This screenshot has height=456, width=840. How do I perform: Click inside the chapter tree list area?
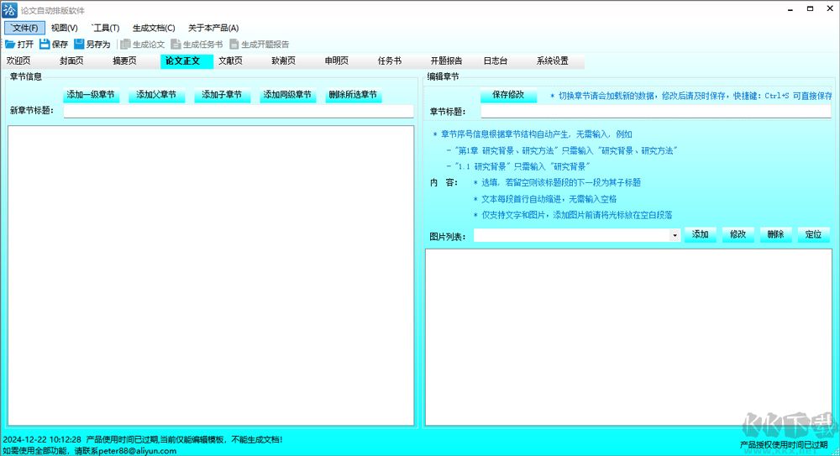coord(211,276)
